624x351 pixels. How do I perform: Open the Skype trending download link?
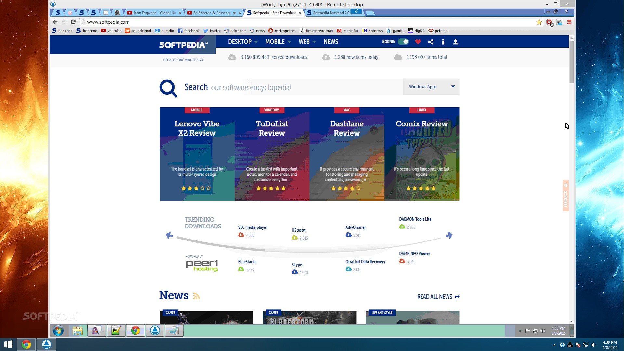click(297, 265)
